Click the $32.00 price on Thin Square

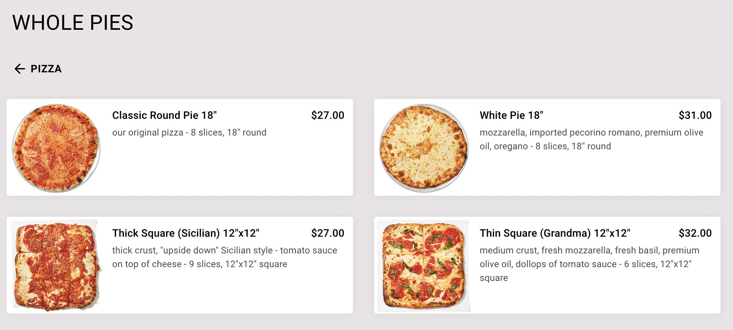tap(695, 233)
